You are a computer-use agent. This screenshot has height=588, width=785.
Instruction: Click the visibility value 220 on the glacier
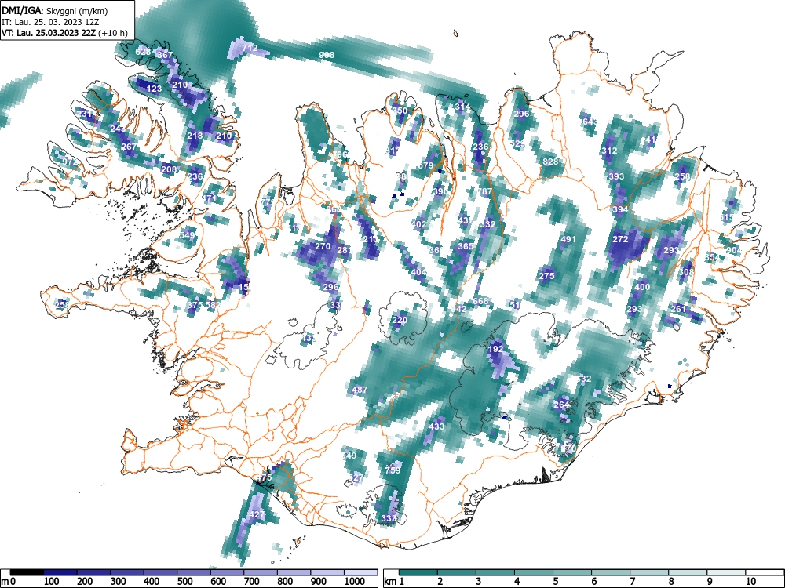click(x=400, y=321)
